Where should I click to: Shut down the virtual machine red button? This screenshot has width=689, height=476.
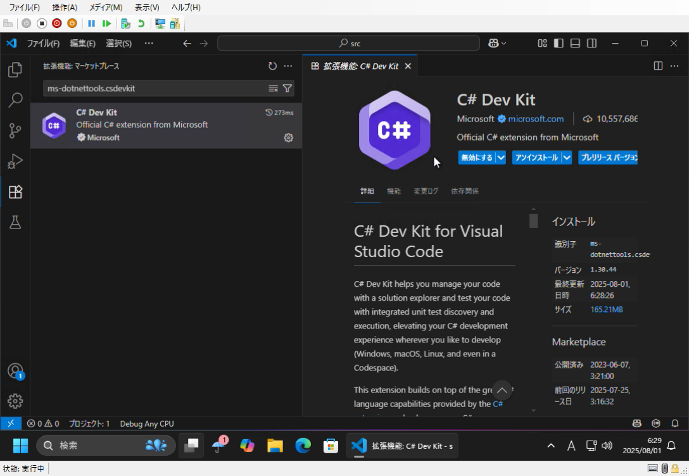coord(57,23)
